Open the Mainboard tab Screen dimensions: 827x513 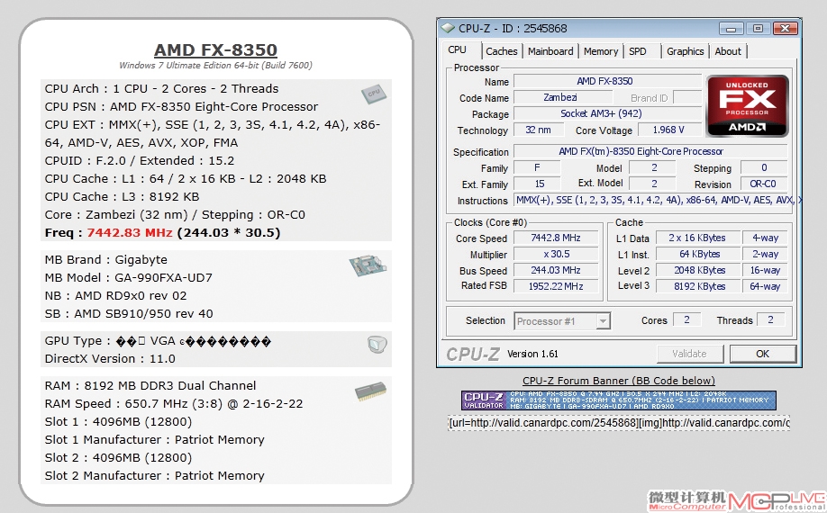point(550,51)
